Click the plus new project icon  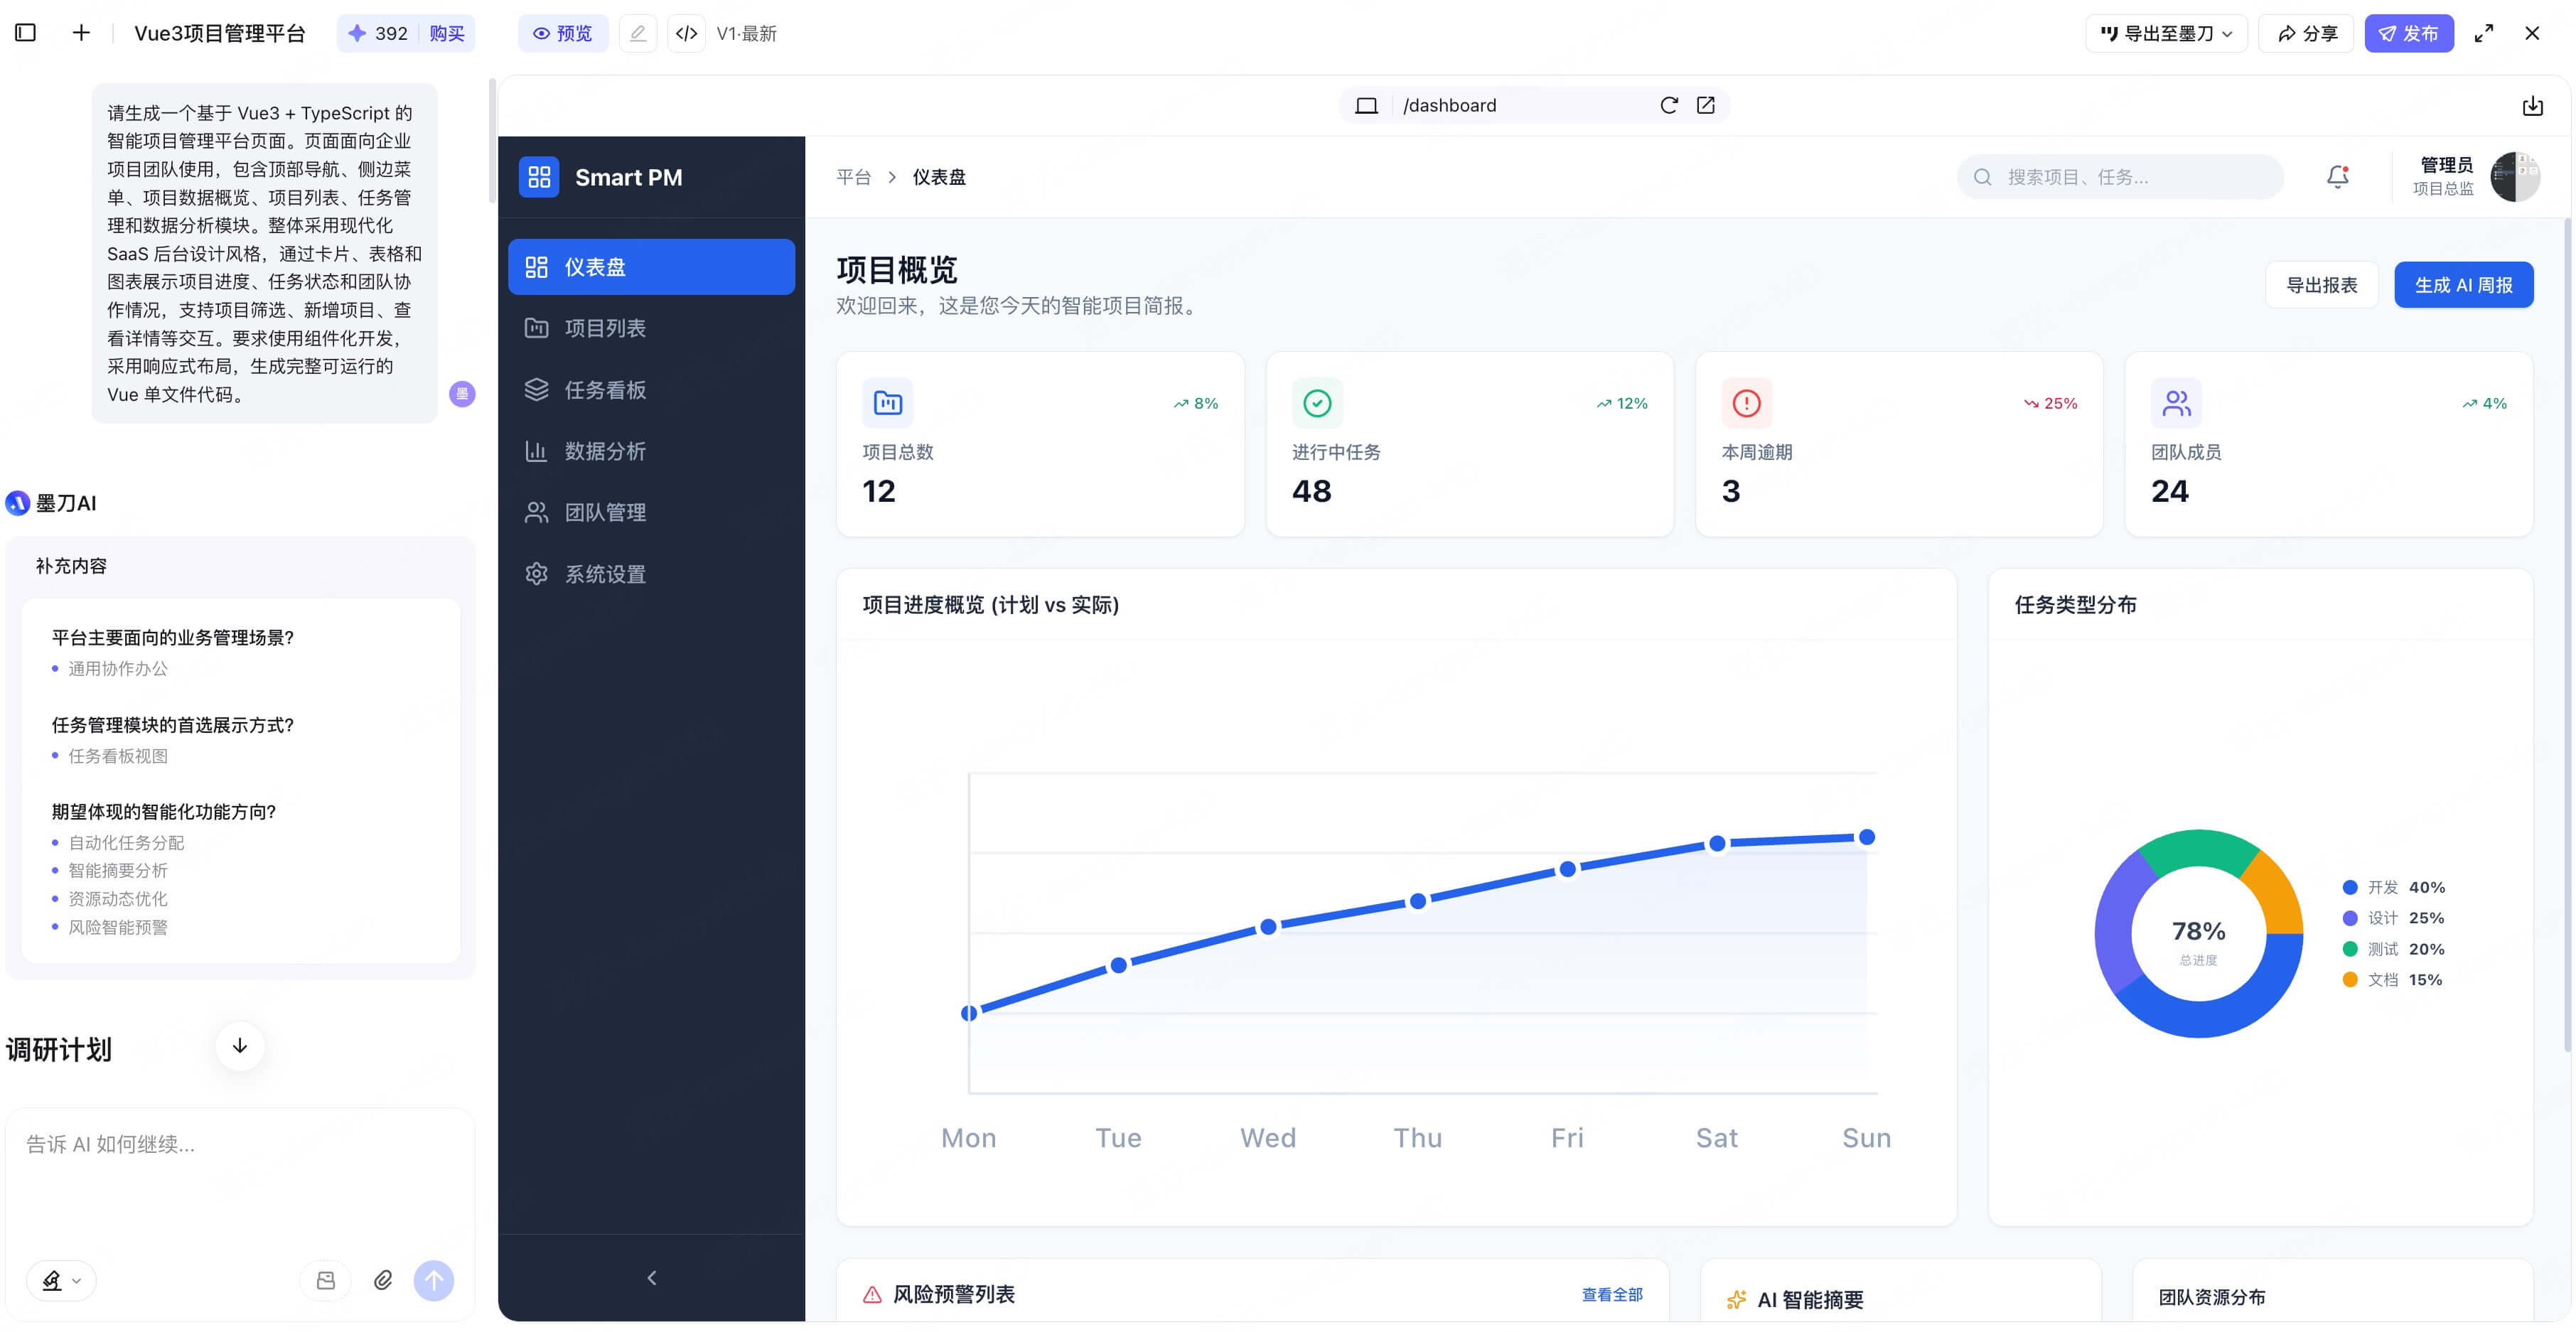81,33
